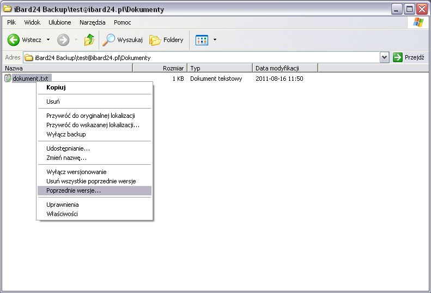Select the dokument.txt file name

31,79
